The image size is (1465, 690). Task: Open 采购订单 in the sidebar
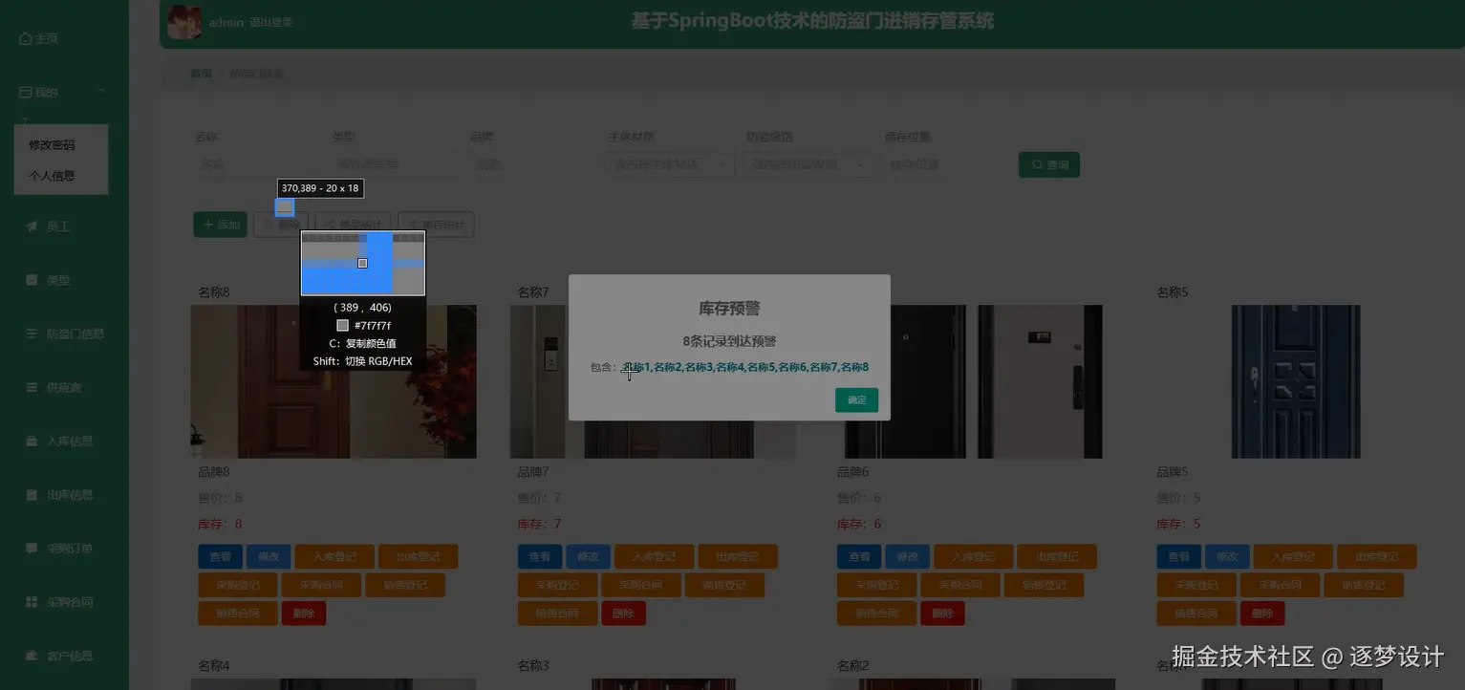pos(59,548)
